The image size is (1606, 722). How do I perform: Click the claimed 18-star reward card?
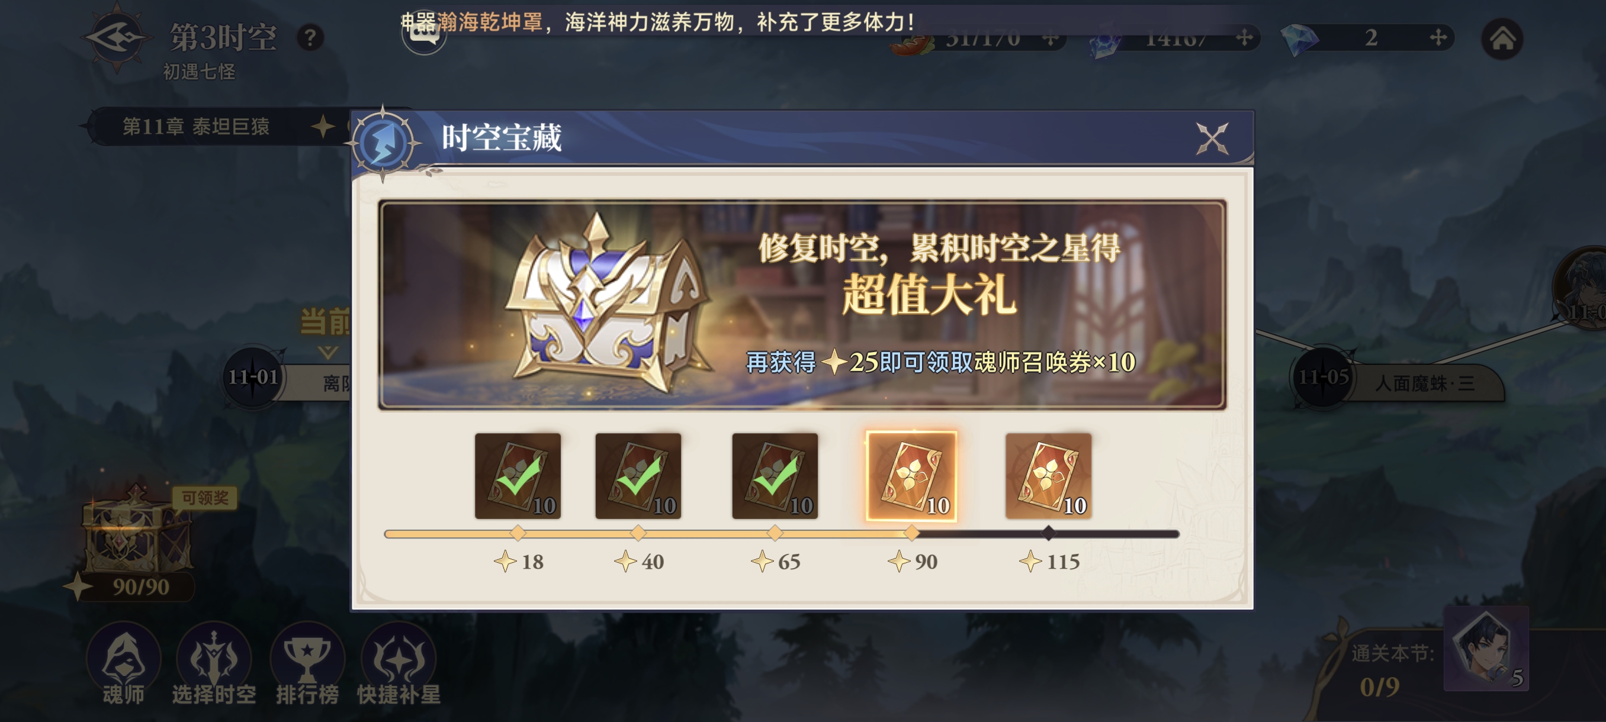tap(518, 476)
